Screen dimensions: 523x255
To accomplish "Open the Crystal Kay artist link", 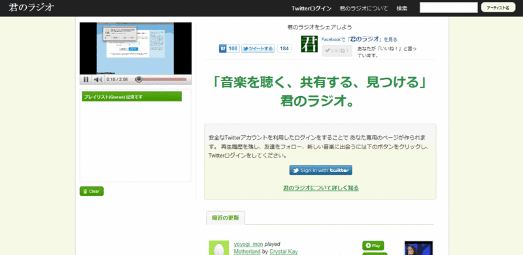I will (284, 251).
